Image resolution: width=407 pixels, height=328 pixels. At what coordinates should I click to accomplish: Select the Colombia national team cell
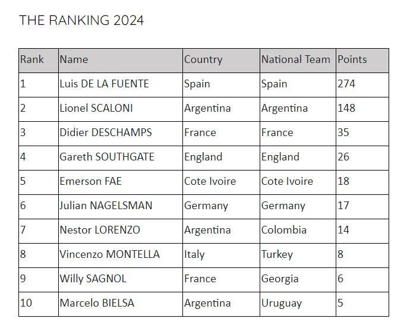pos(284,230)
